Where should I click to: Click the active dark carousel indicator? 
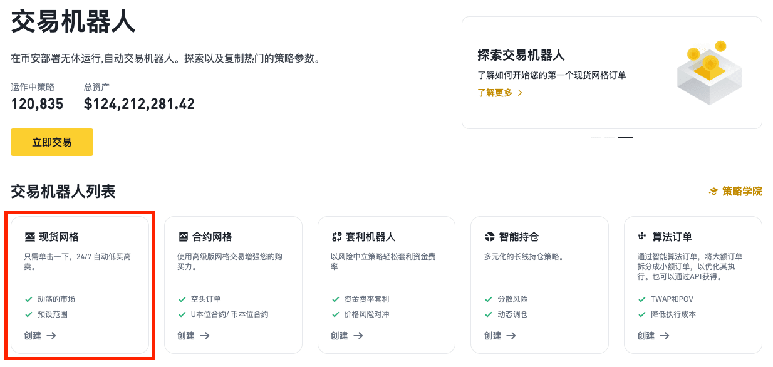[626, 137]
